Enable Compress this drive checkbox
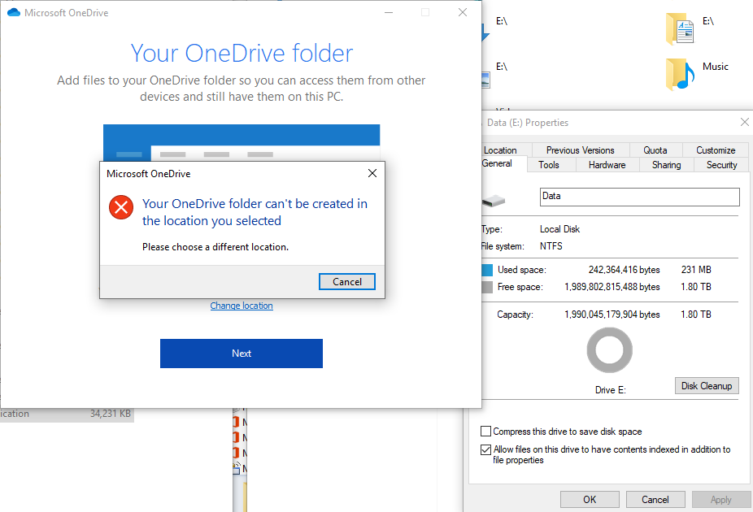The width and height of the screenshot is (753, 512). coord(486,431)
